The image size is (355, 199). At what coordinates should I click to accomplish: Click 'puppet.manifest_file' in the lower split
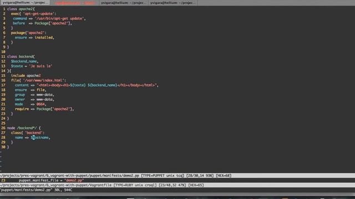pos(38,180)
